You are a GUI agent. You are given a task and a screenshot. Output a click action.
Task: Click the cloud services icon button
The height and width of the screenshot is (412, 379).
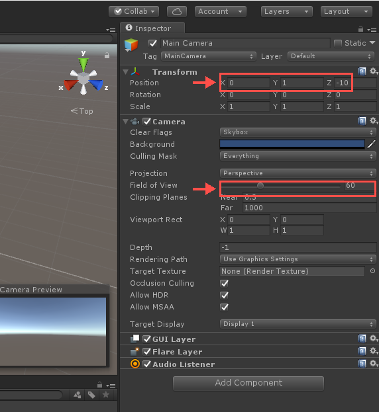pyautogui.click(x=177, y=11)
